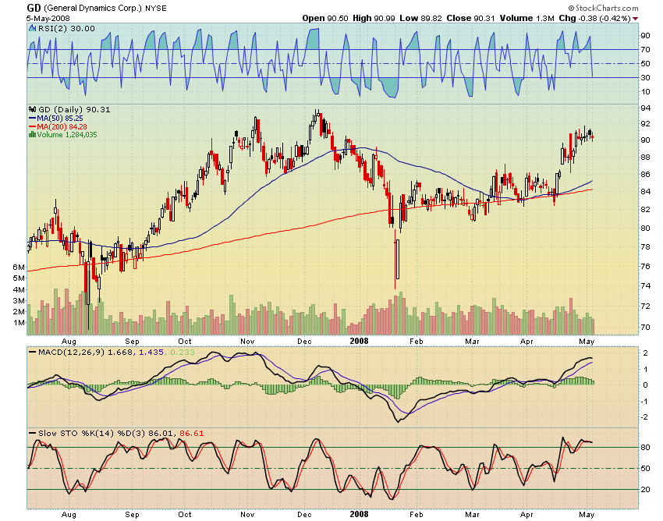This screenshot has width=663, height=521.
Task: Click the '20' level on the stochastic axis
Action: pos(645,490)
